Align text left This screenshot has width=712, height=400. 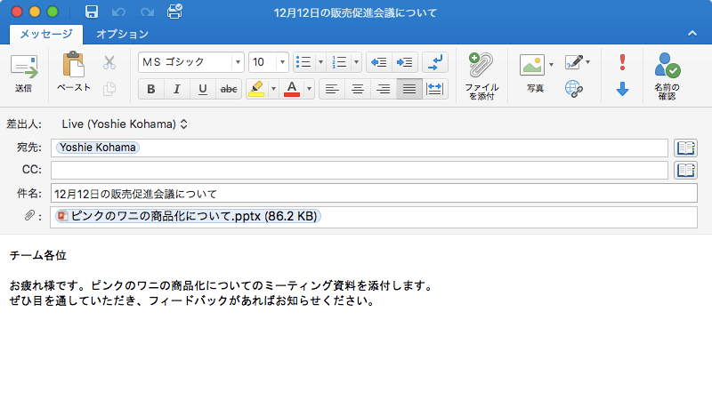(332, 89)
